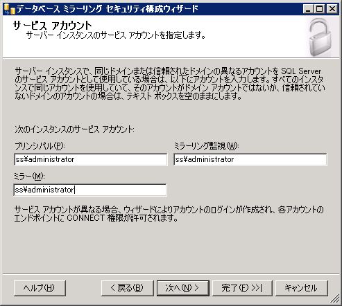
Task: Open help with the ヘルプ(H) button
Action: click(x=40, y=288)
